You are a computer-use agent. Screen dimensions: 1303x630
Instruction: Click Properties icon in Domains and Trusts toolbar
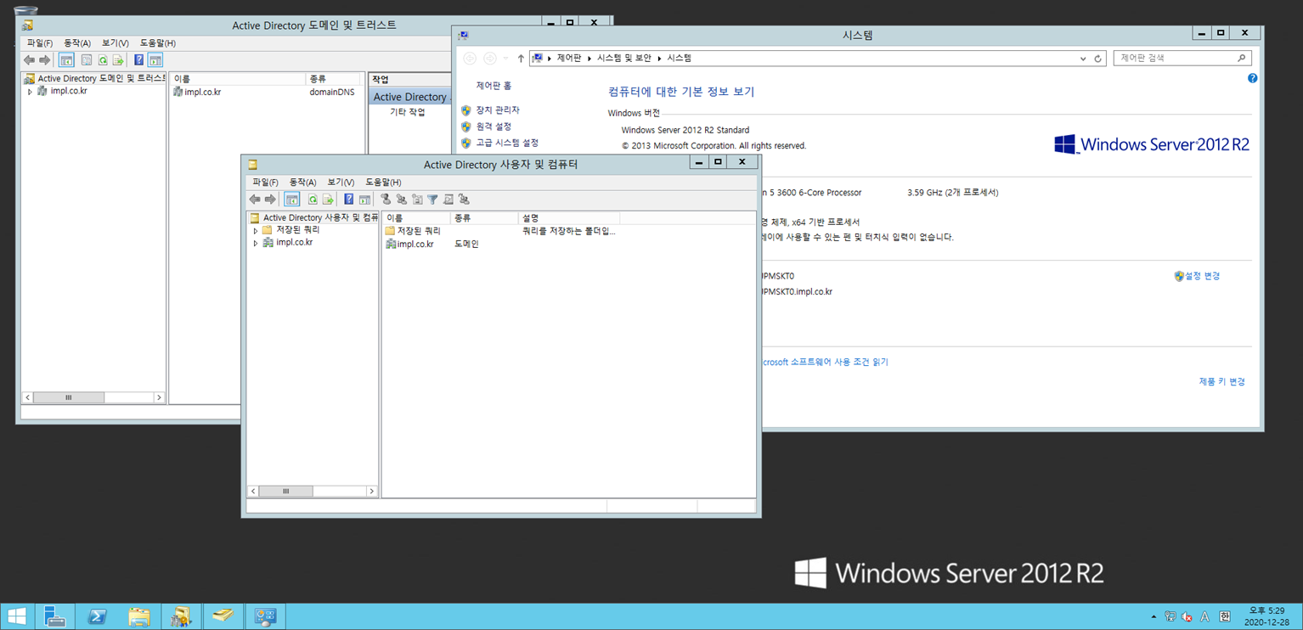pyautogui.click(x=87, y=60)
